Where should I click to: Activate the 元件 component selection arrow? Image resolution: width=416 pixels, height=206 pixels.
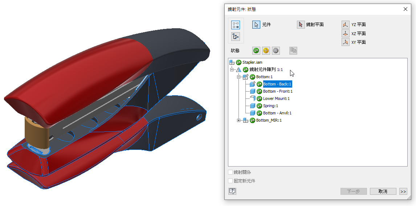[x=256, y=25]
